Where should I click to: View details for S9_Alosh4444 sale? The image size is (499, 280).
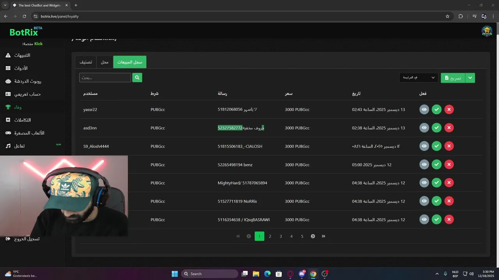[424, 146]
